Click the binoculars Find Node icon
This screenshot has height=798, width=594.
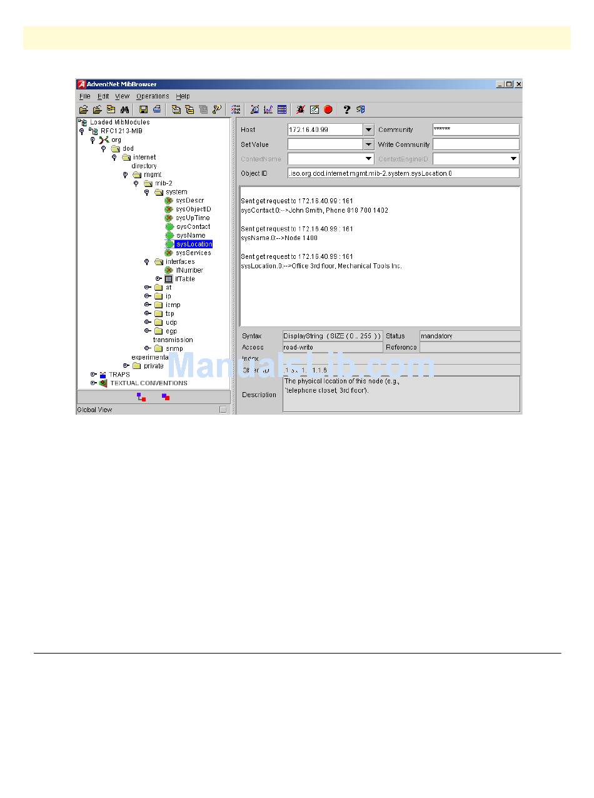tap(124, 109)
